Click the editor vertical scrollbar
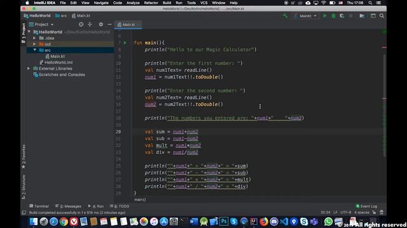The height and width of the screenshot is (228, 407). pos(384,106)
